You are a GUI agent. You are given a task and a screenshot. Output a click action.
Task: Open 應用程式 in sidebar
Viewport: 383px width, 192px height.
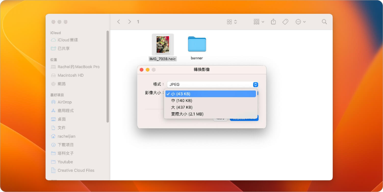point(62,111)
